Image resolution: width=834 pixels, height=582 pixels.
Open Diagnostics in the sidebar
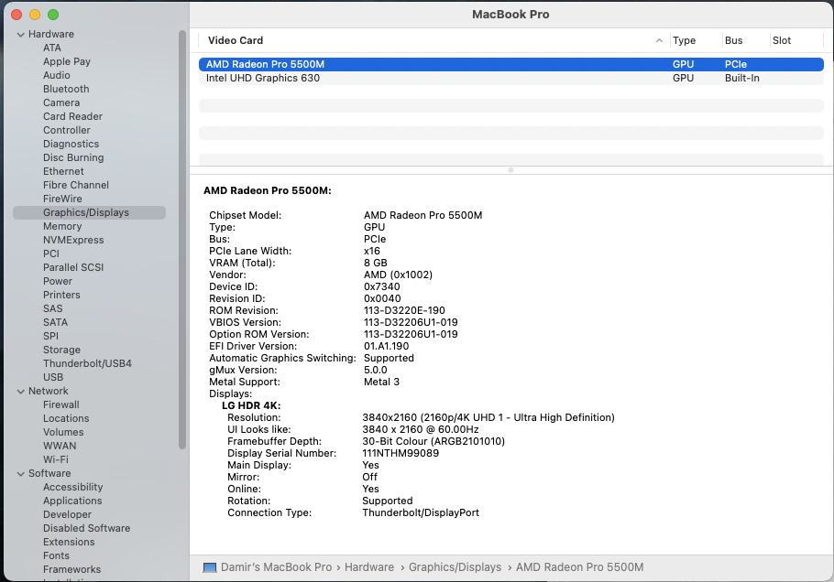[71, 144]
